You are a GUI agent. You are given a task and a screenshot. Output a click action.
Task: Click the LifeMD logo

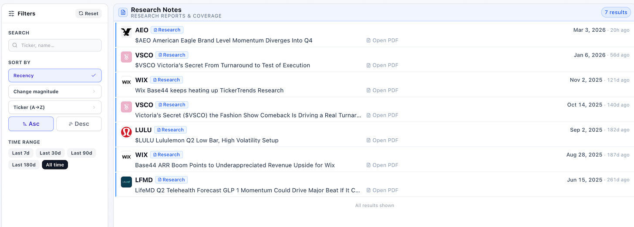pos(126,182)
